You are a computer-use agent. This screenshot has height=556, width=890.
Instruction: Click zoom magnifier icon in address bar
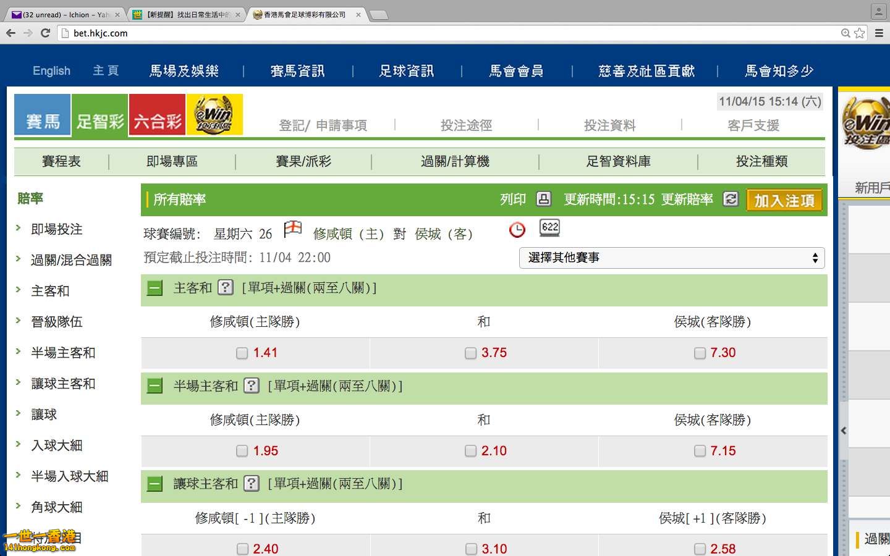845,33
